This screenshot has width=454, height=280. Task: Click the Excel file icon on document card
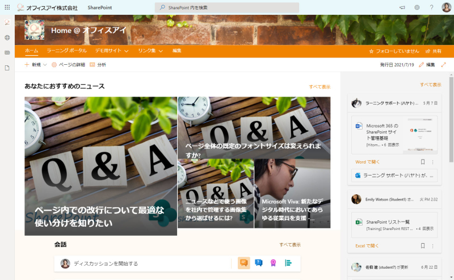359,222
